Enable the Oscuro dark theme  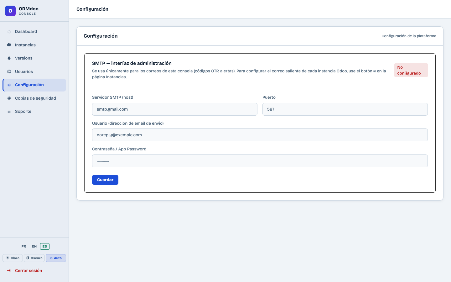(x=34, y=258)
